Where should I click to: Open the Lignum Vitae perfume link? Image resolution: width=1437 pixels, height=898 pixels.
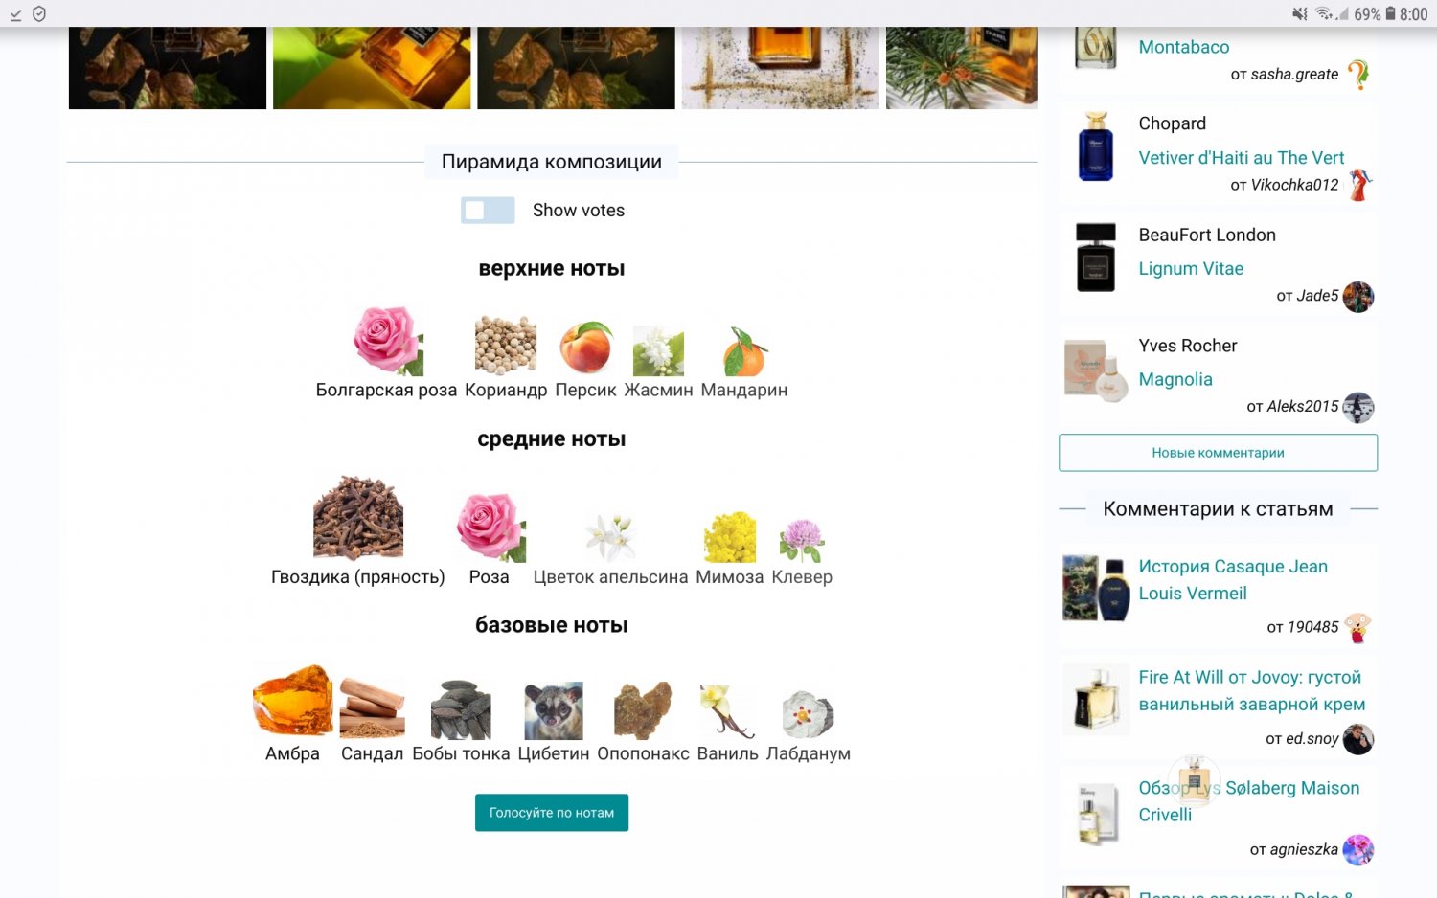pyautogui.click(x=1191, y=269)
